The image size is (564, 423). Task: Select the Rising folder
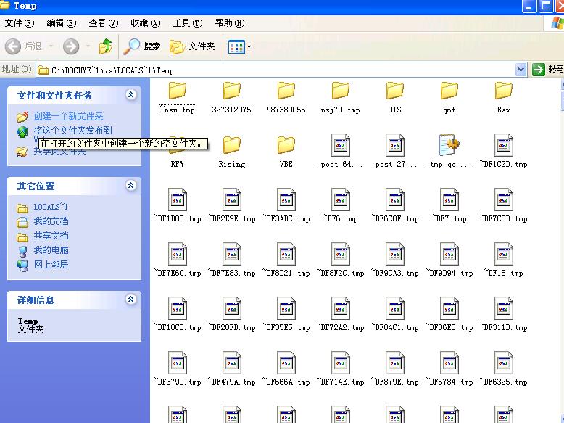pyautogui.click(x=232, y=152)
